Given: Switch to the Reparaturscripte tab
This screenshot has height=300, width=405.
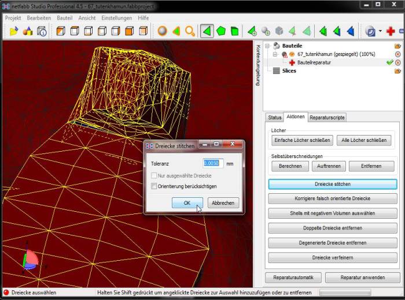Looking at the screenshot, I should (x=327, y=117).
